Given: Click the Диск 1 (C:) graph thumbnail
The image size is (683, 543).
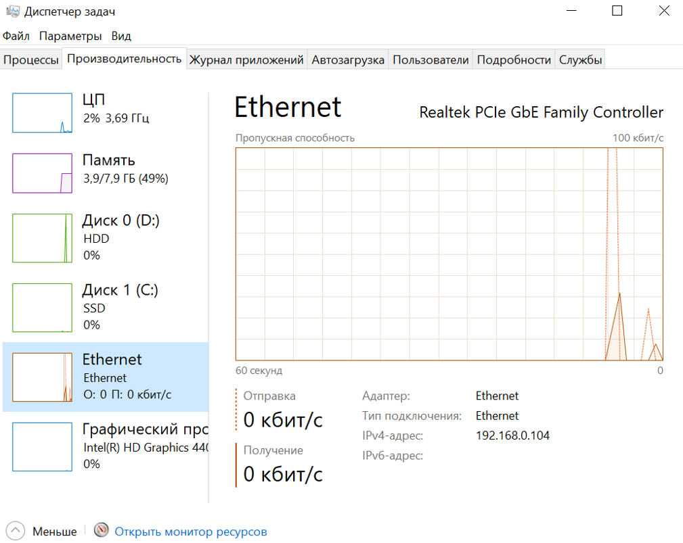Looking at the screenshot, I should 42,308.
